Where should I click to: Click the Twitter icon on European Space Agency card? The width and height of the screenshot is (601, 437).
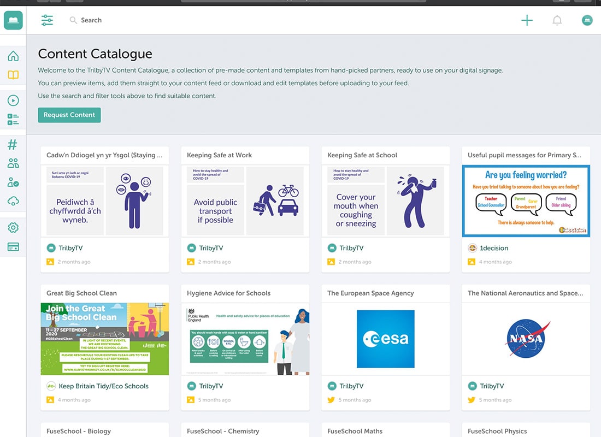331,400
